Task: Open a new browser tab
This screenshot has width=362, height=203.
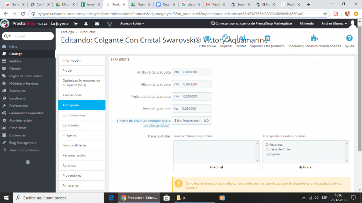Action: point(309,4)
